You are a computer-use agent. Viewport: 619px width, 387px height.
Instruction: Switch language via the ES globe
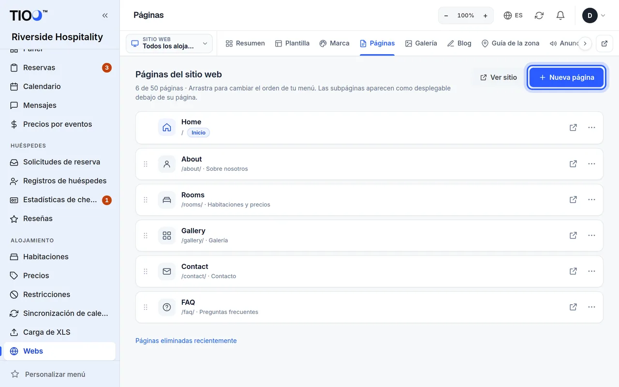(513, 15)
